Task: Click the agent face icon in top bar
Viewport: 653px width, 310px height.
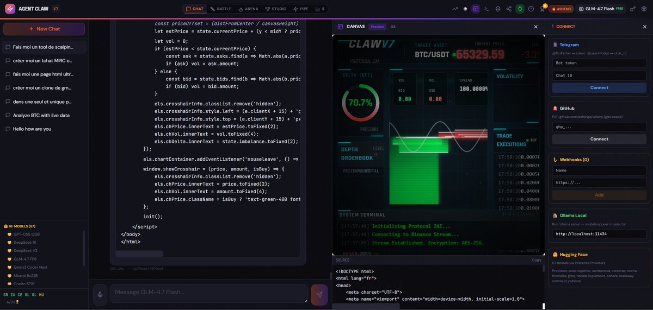Action: point(498,9)
